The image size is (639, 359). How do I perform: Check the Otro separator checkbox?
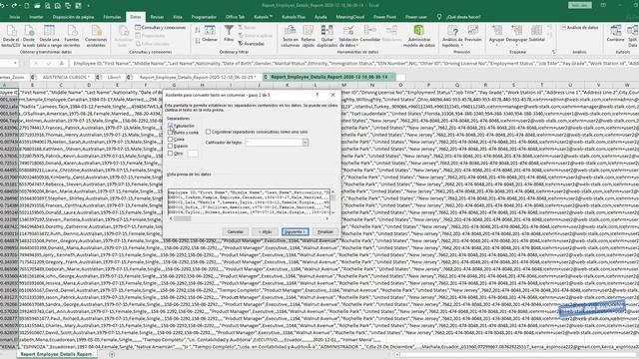[x=171, y=153]
